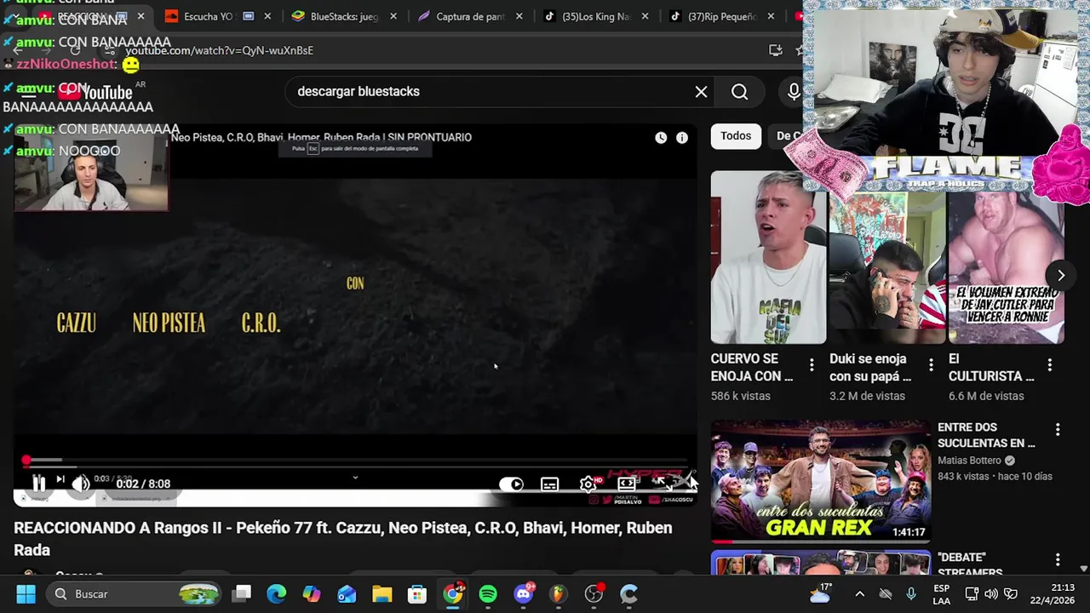Open the '"DEBATE" STREAMERS' video title
Screen dimensions: 1090x613
point(970,564)
